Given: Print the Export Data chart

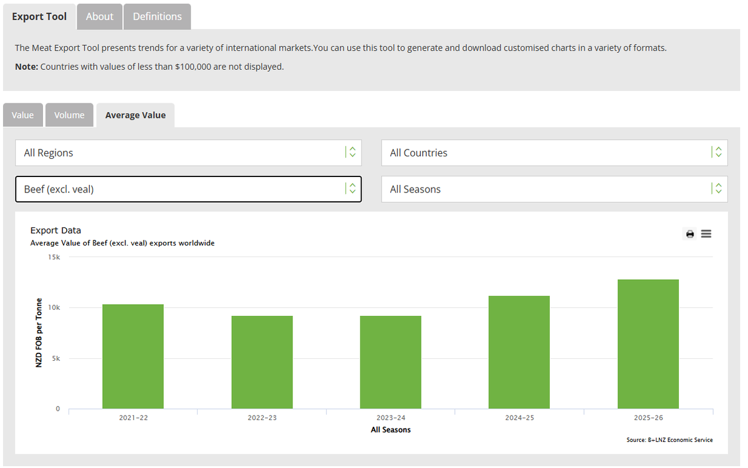Looking at the screenshot, I should click(x=689, y=234).
